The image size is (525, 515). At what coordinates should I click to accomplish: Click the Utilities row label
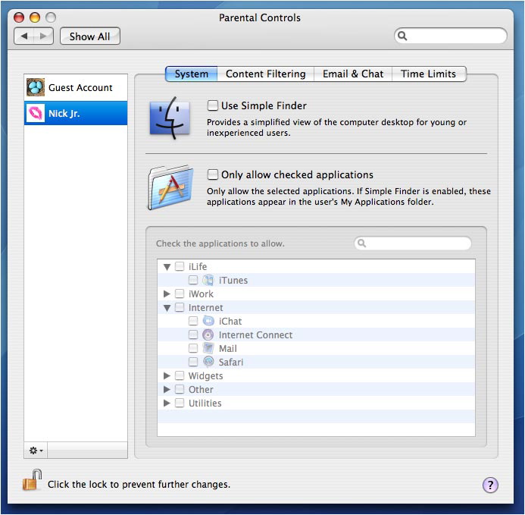(205, 404)
